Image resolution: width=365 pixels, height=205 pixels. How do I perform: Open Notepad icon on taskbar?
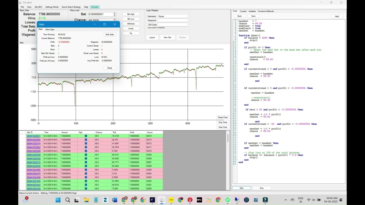coord(96,200)
